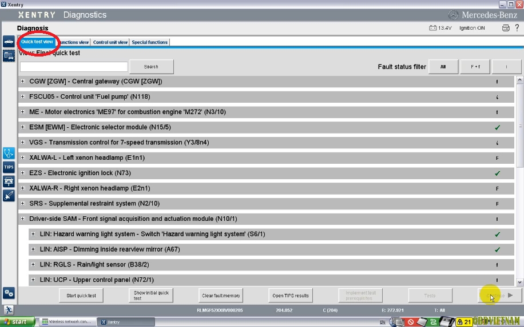Click Open TIPS results button
The image size is (524, 327).
(291, 296)
